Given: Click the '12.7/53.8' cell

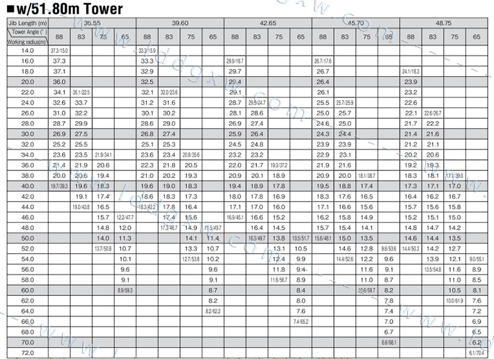Looking at the screenshot, I should point(191,259).
